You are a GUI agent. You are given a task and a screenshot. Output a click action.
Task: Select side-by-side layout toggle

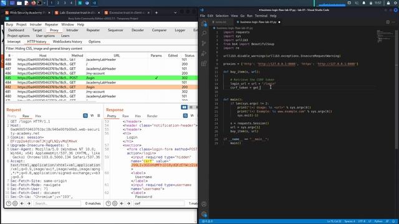pyautogui.click(x=185, y=108)
